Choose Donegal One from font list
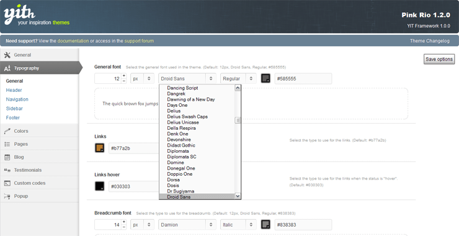This screenshot has height=236, width=459. coord(197,168)
